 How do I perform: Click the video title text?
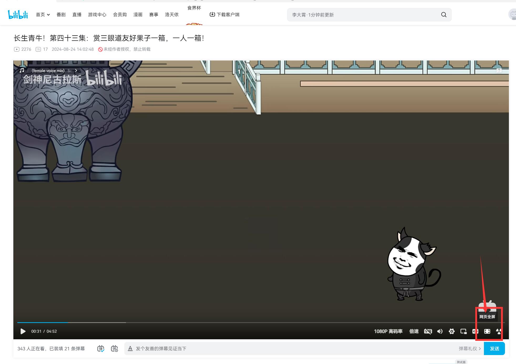109,38
